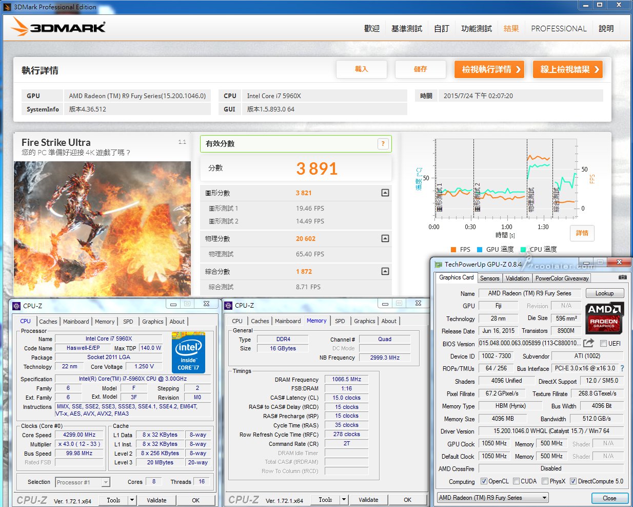Click the GPU-Z screenshot camera icon
Image resolution: width=633 pixels, height=507 pixels.
pyautogui.click(x=622, y=277)
